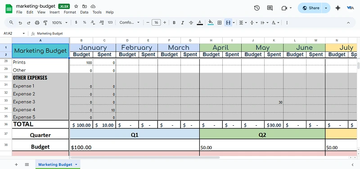The image size is (360, 169).
Task: Open the Format menu
Action: coord(70,12)
